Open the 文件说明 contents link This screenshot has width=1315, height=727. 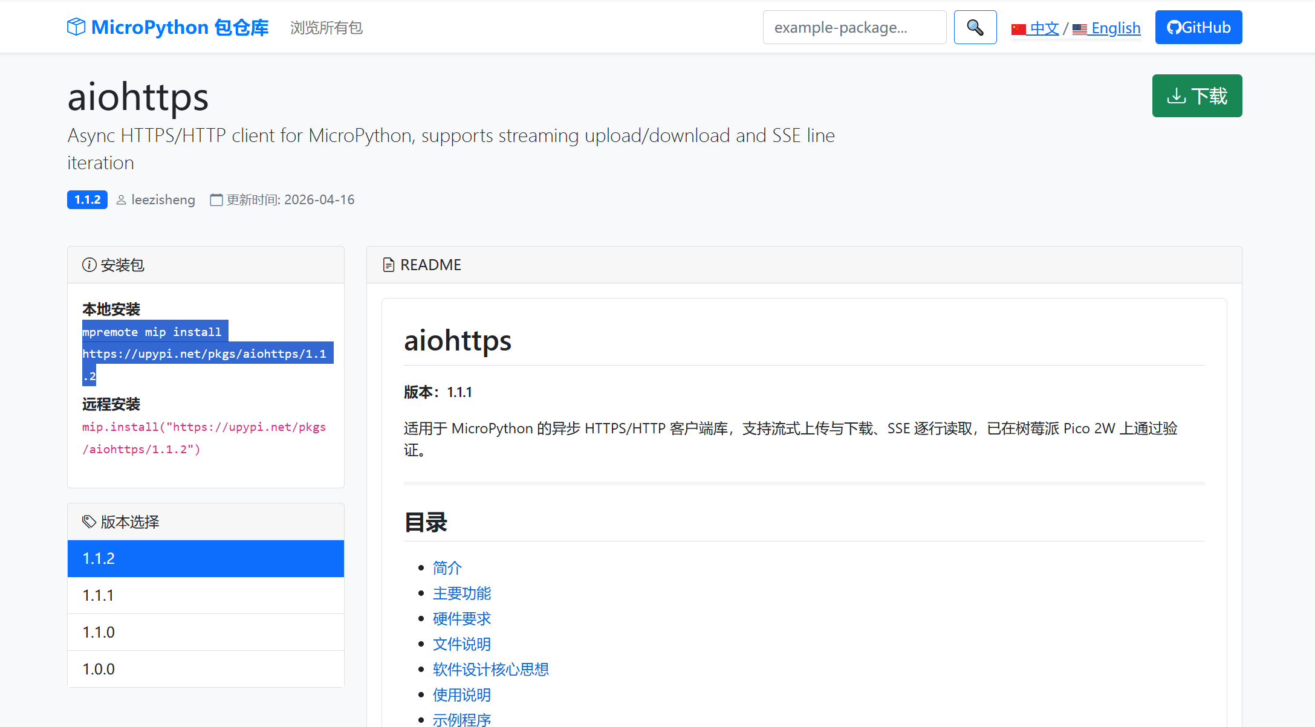click(462, 644)
